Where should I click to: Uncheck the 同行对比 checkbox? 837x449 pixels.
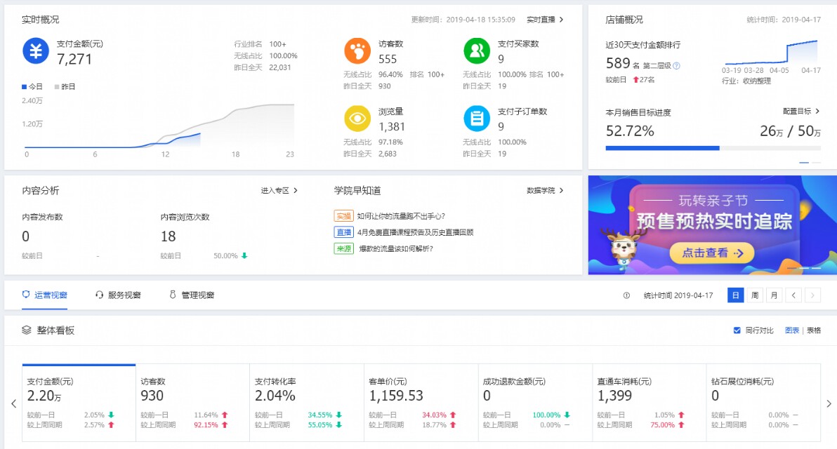[x=737, y=330]
